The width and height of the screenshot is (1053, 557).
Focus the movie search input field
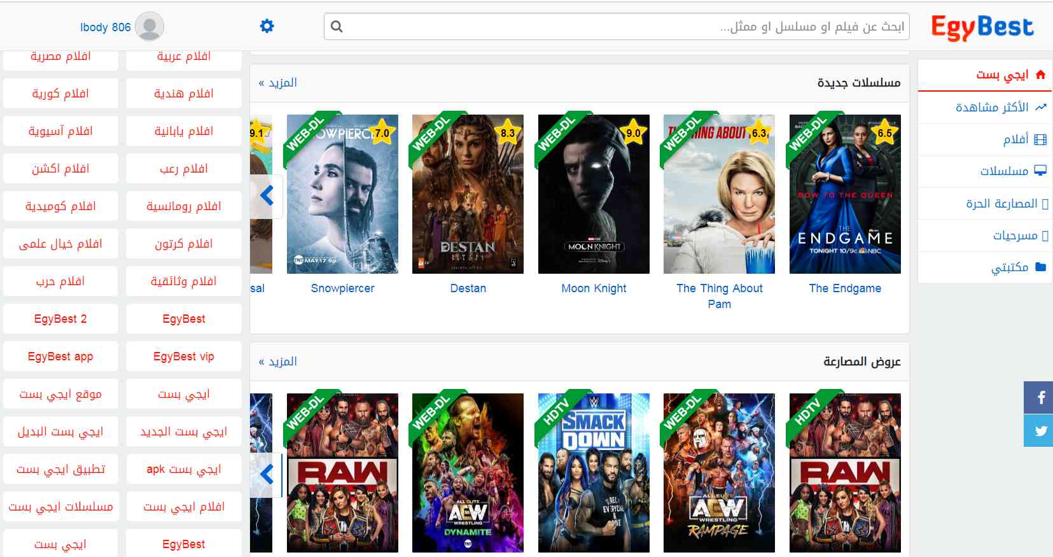point(617,27)
